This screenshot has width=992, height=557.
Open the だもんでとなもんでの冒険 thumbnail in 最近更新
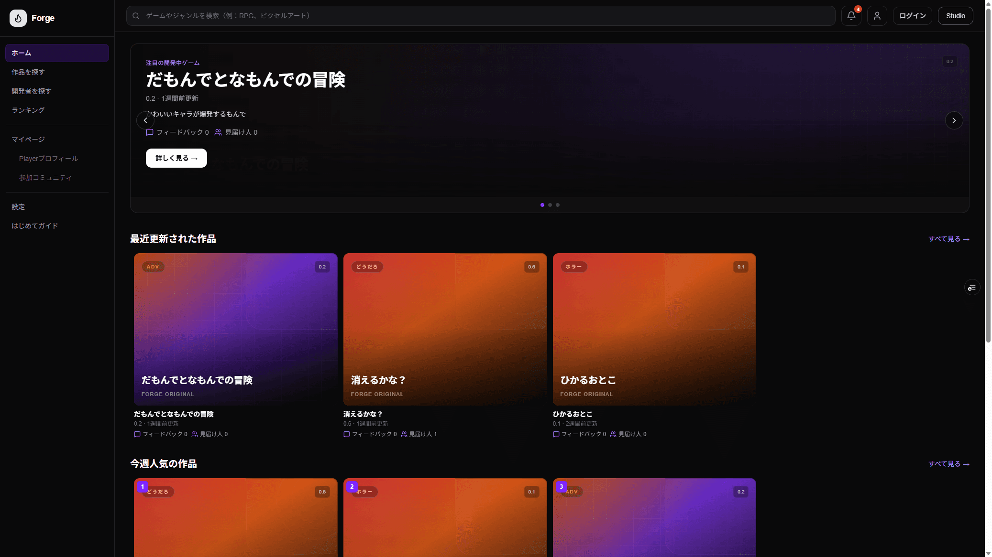pyautogui.click(x=236, y=330)
